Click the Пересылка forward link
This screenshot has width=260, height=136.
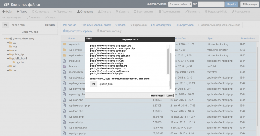click(138, 25)
